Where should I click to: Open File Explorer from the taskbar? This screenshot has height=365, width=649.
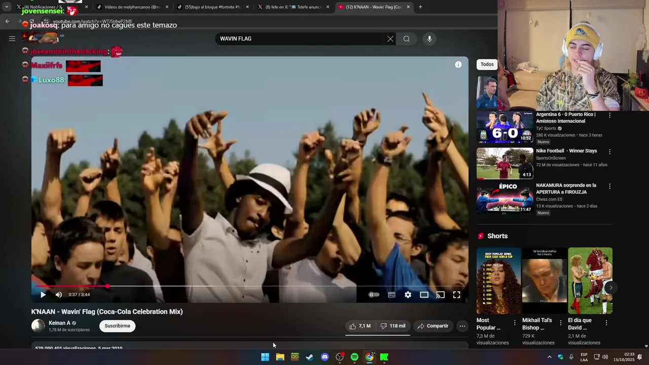(x=280, y=357)
